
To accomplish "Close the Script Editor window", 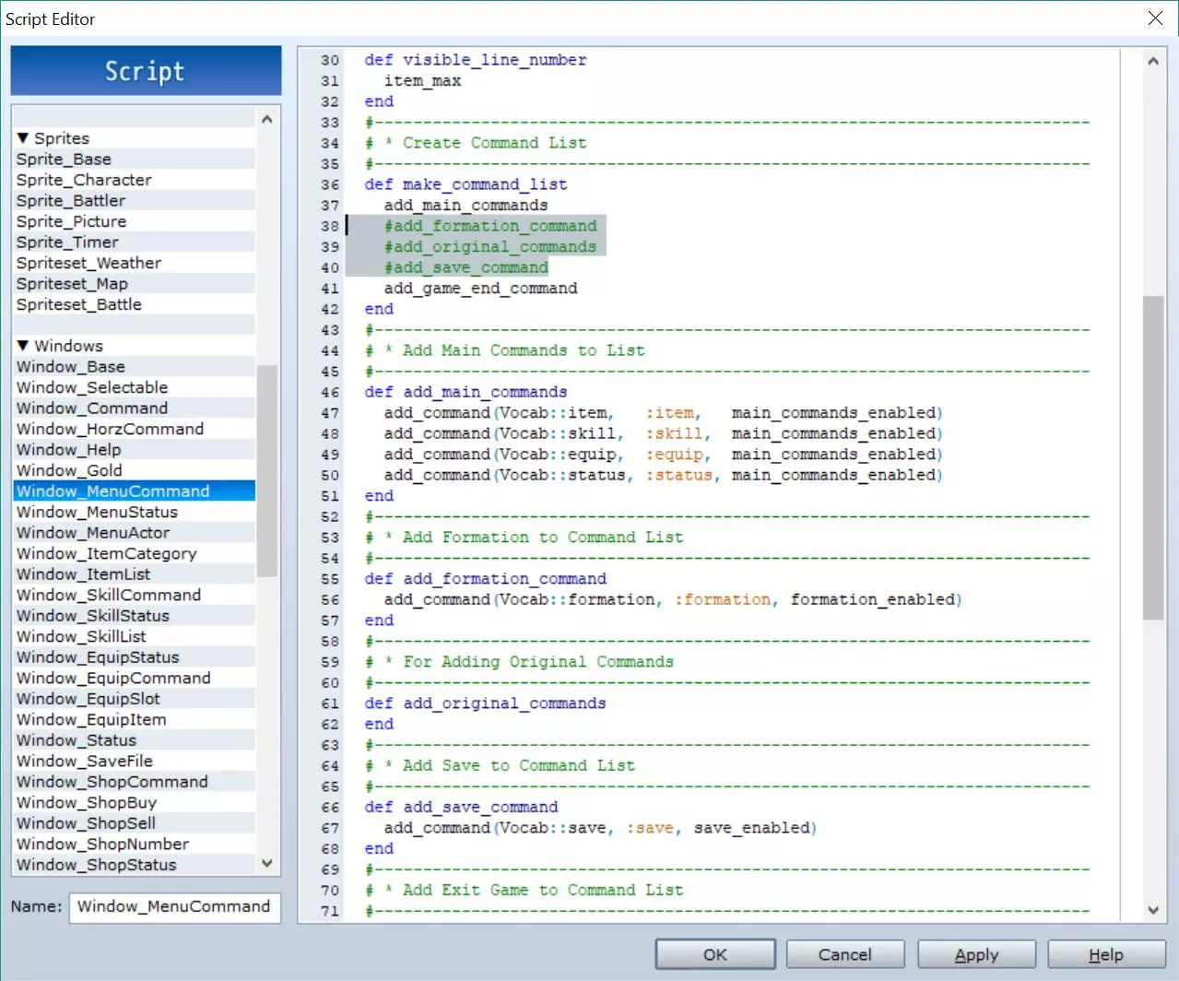I will point(1155,18).
